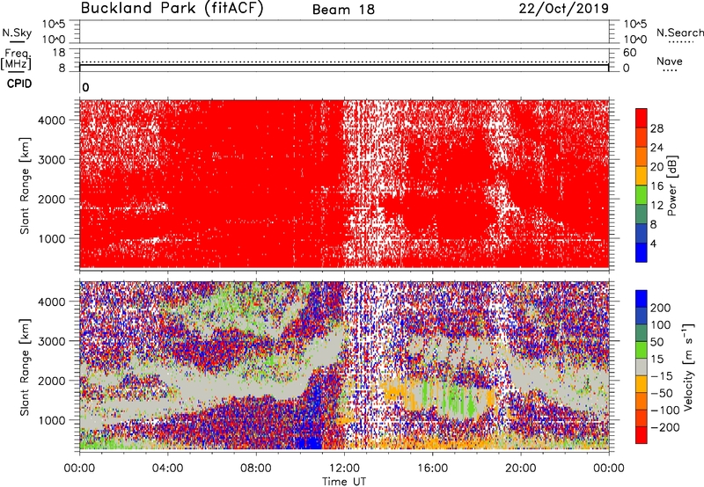The height and width of the screenshot is (487, 704).
Task: Pick the yellow 16–20 dB Power colorbar segment
Action: pos(642,176)
